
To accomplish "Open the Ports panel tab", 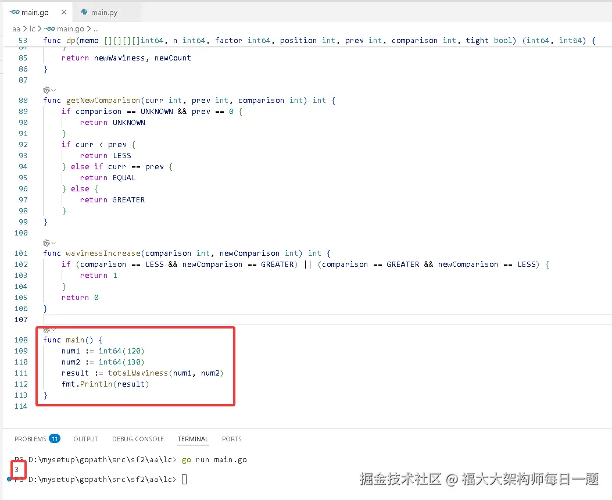I will point(232,439).
